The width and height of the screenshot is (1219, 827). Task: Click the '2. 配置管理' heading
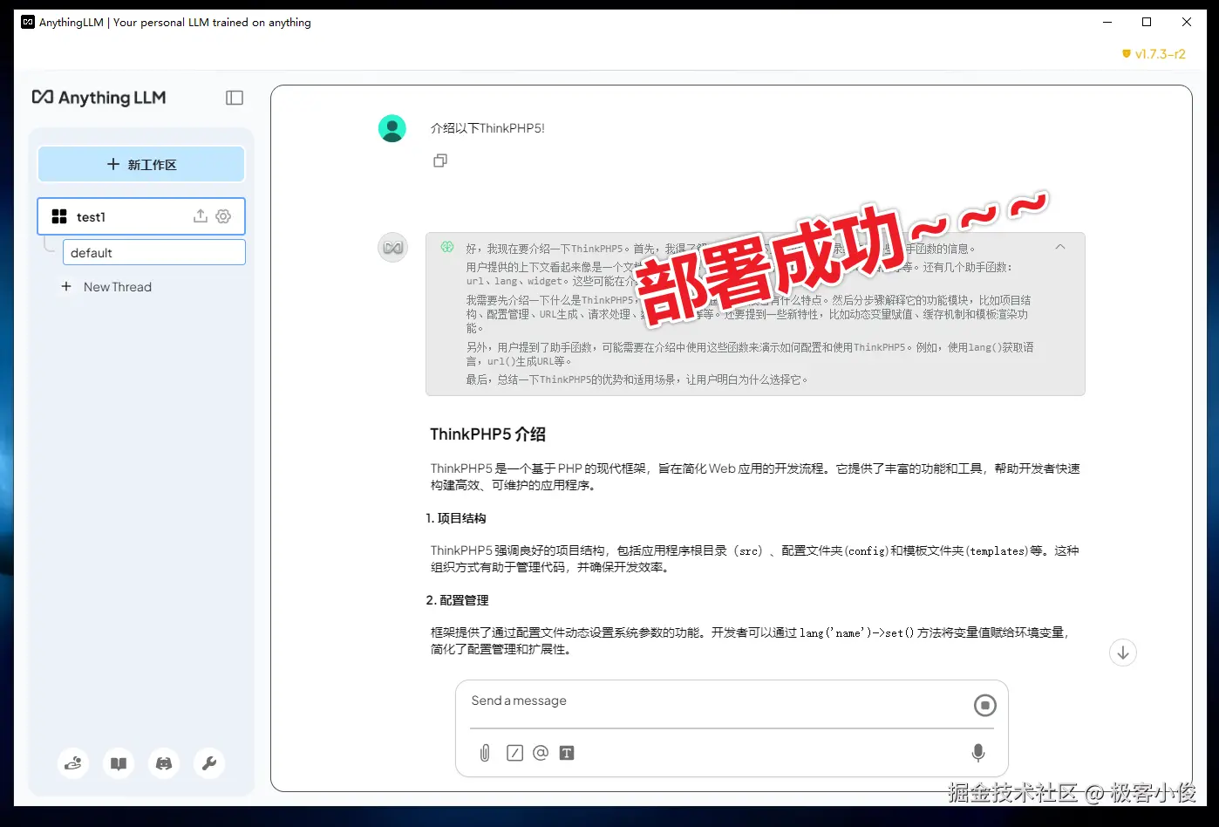[458, 600]
